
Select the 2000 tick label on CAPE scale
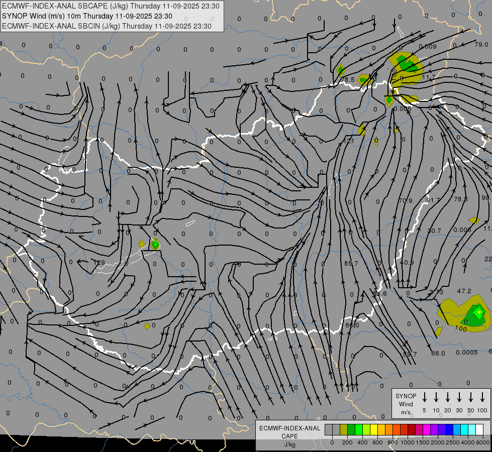pyautogui.click(x=437, y=442)
